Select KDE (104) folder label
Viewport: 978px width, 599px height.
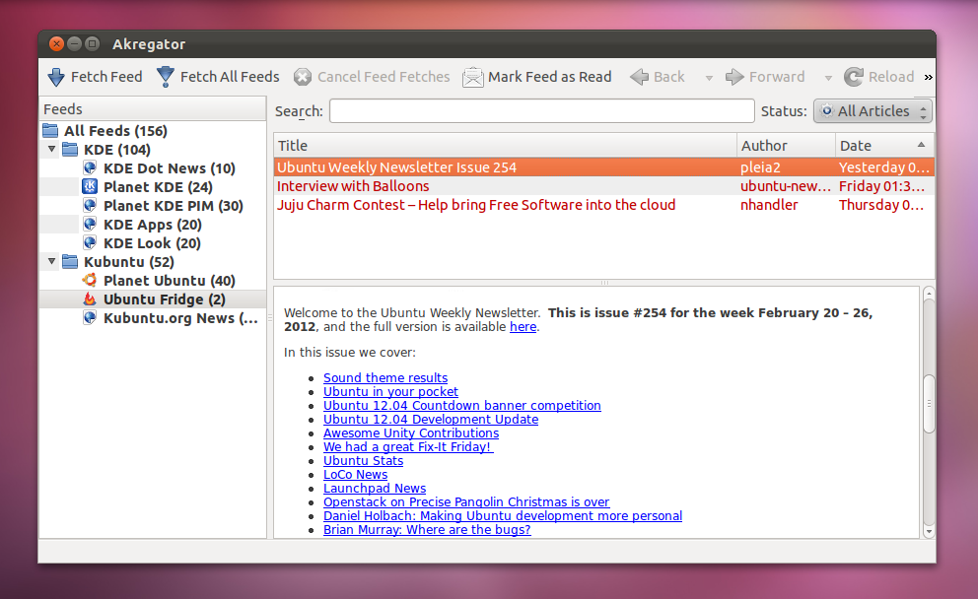tap(117, 150)
